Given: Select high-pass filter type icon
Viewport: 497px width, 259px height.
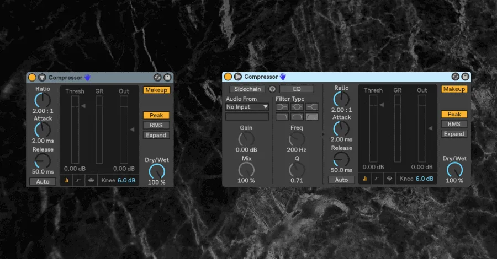Looking at the screenshot, I should [x=312, y=117].
